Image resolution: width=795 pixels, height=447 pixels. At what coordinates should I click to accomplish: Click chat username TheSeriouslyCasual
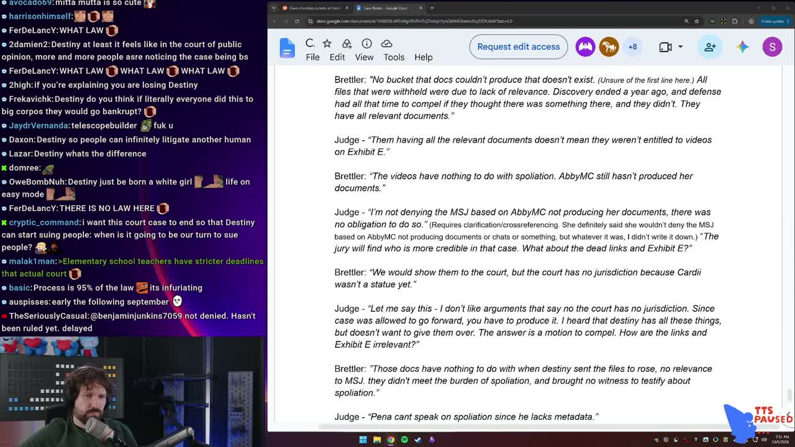(48, 316)
